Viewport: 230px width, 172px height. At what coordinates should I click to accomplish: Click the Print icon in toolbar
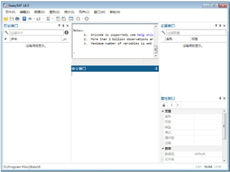(x=17, y=19)
